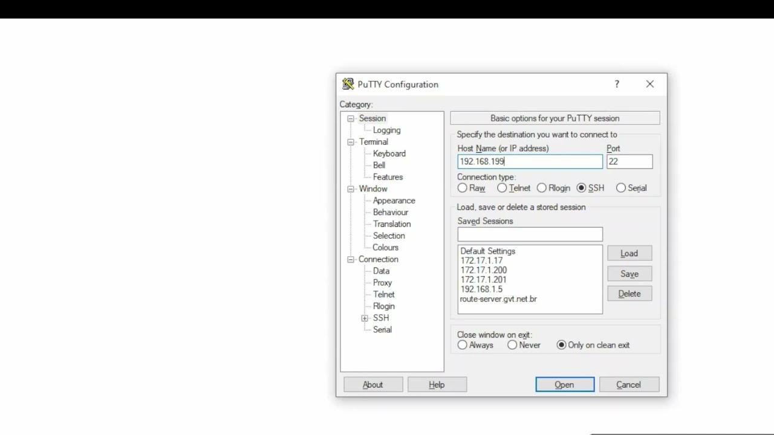Open the Keyboard category
Image resolution: width=774 pixels, height=435 pixels.
pos(389,153)
